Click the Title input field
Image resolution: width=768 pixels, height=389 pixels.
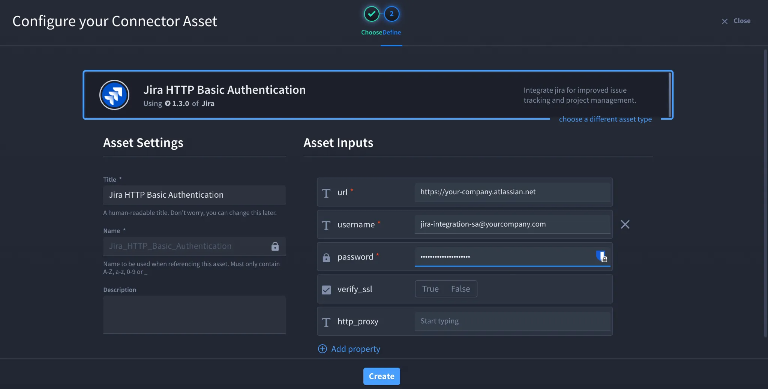click(x=194, y=195)
